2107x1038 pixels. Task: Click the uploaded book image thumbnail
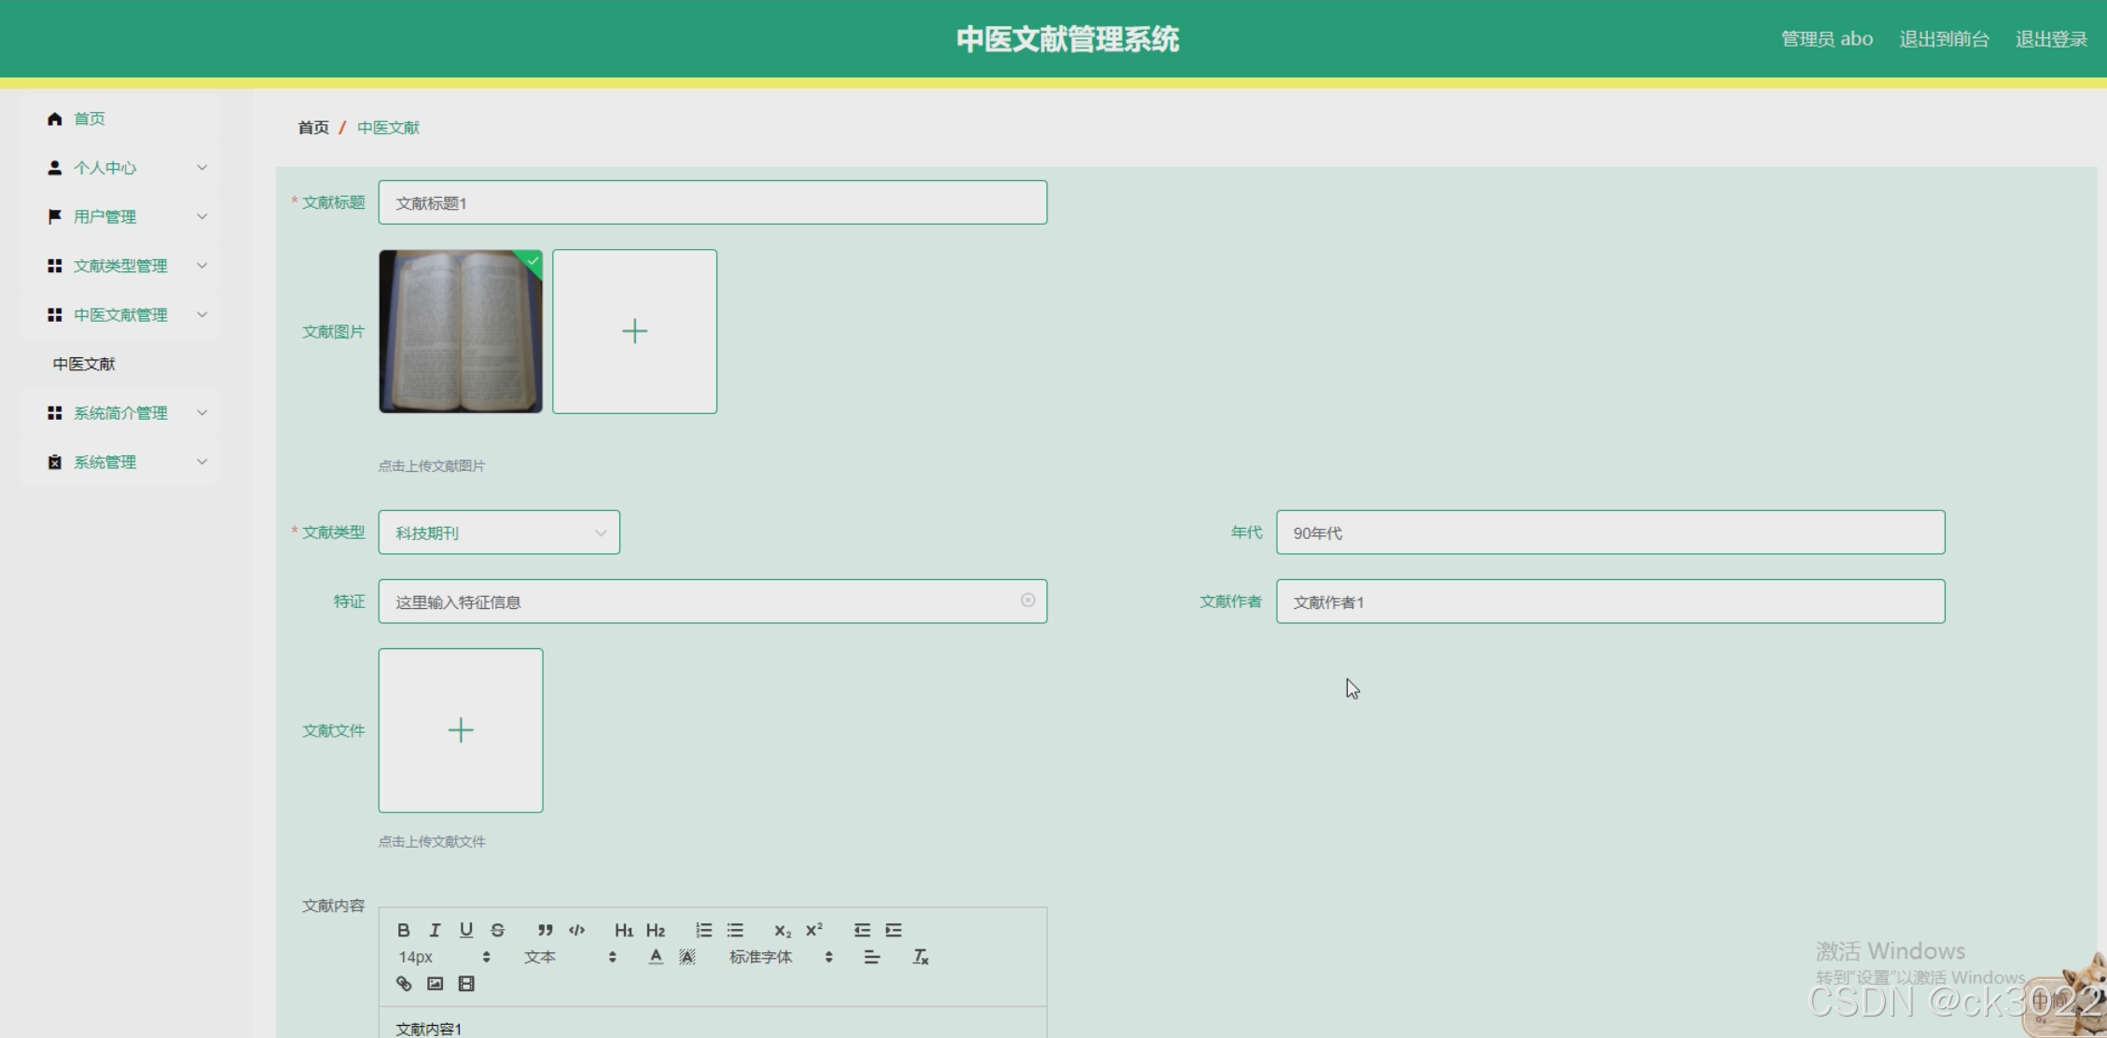pos(461,331)
